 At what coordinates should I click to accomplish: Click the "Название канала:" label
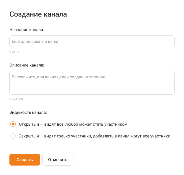(x=27, y=30)
